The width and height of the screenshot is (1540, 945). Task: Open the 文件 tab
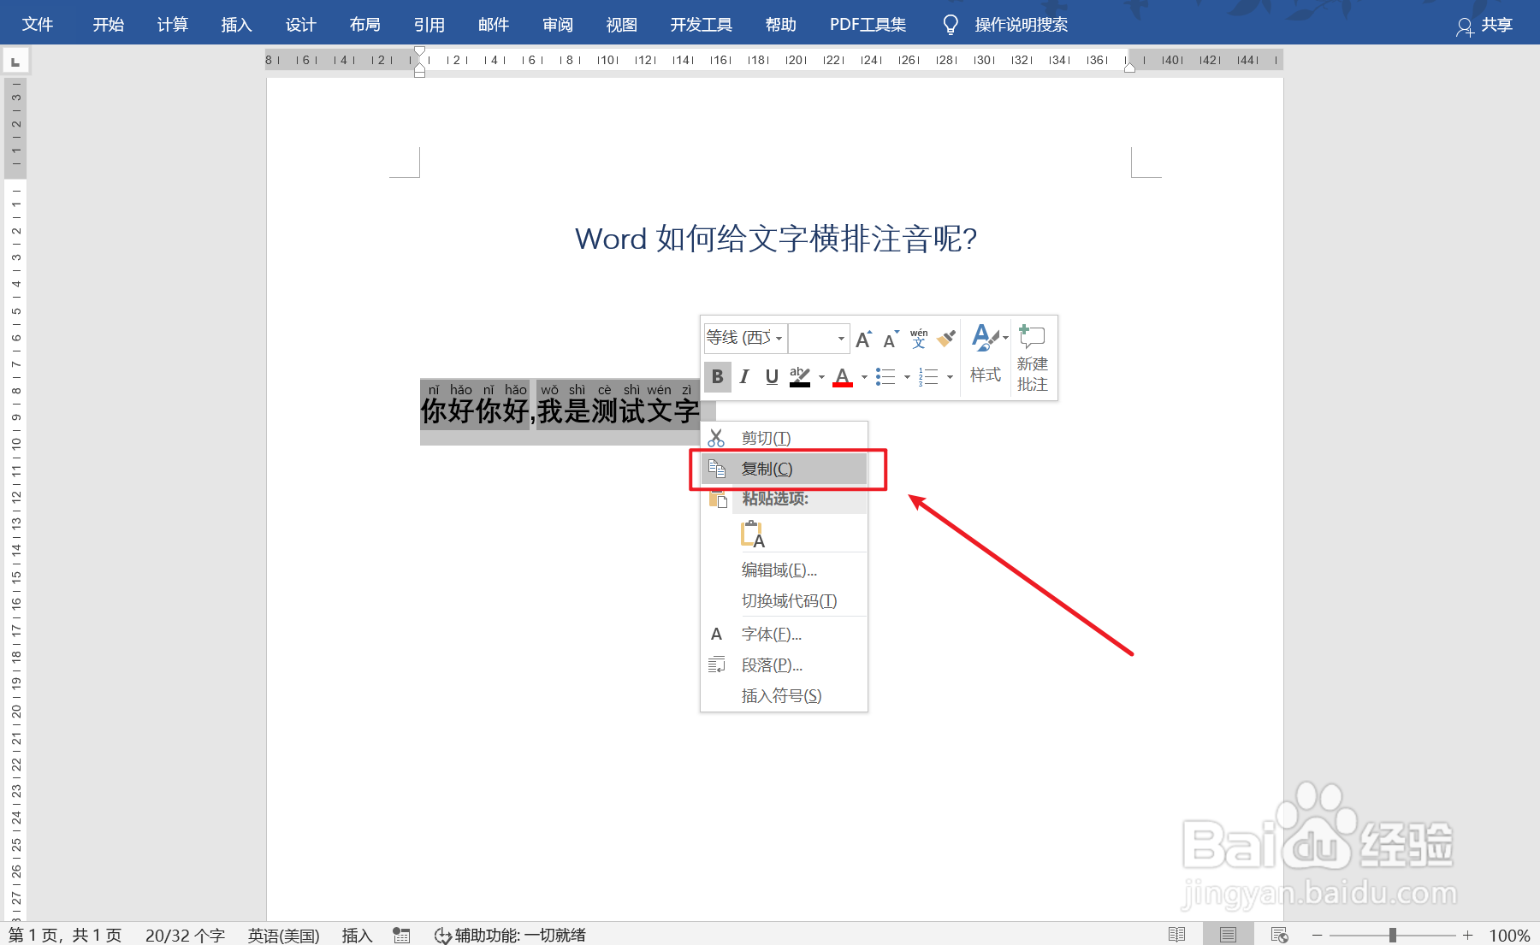(x=38, y=25)
